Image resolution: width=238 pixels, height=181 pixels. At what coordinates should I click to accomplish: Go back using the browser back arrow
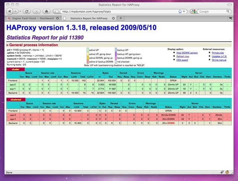8,11
